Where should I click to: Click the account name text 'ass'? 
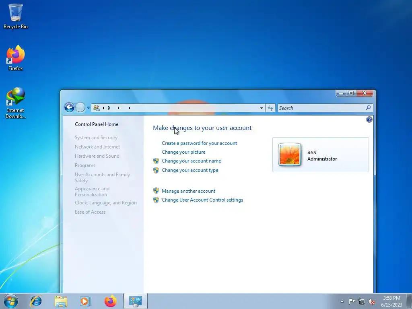pos(312,152)
